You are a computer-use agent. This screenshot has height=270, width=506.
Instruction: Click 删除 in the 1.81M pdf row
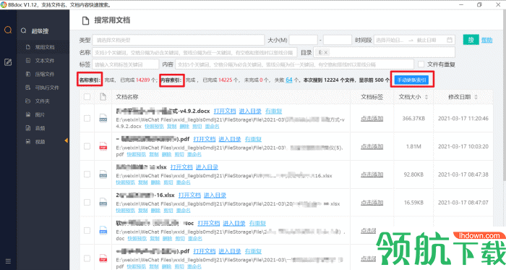click(x=166, y=154)
